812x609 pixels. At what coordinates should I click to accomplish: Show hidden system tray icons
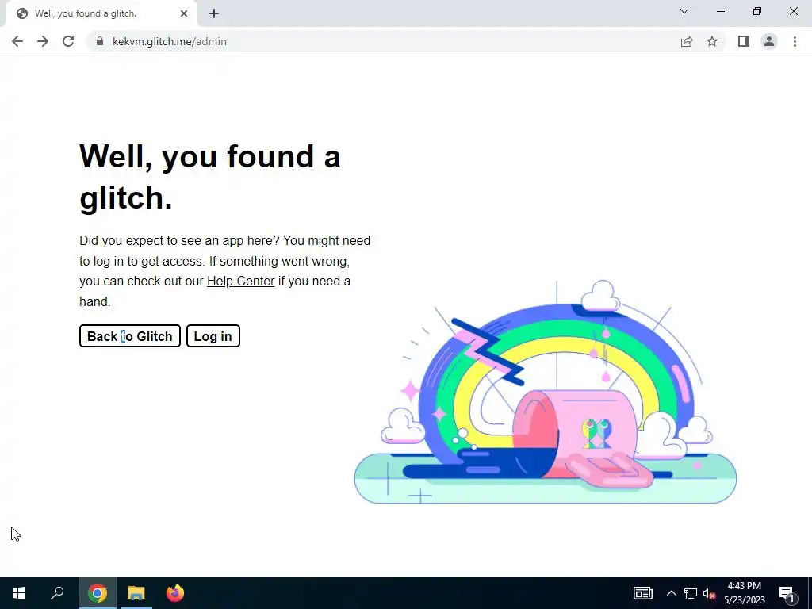[x=671, y=593]
